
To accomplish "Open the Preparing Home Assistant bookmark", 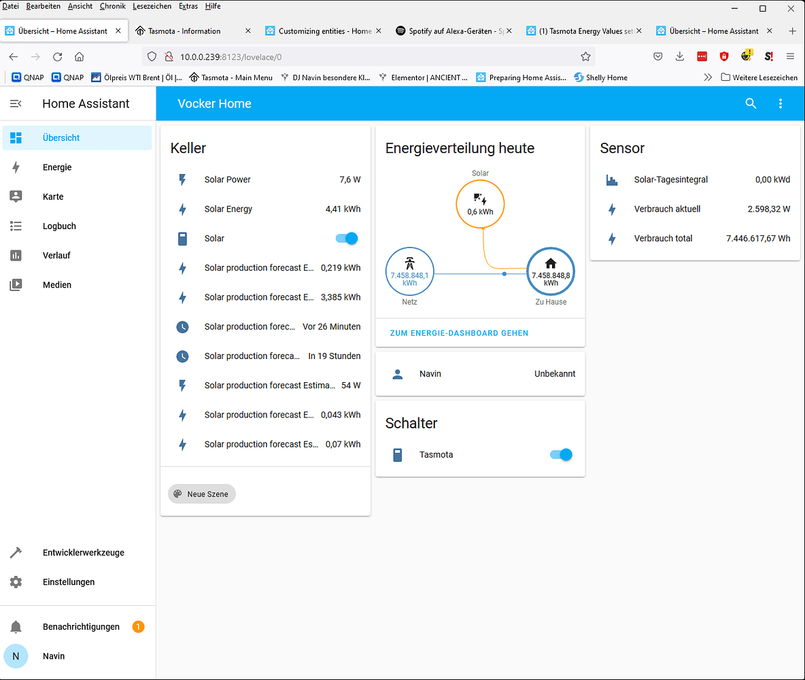I will click(x=521, y=78).
